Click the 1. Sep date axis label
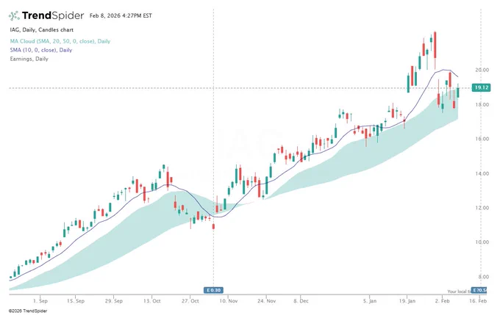 (40, 300)
